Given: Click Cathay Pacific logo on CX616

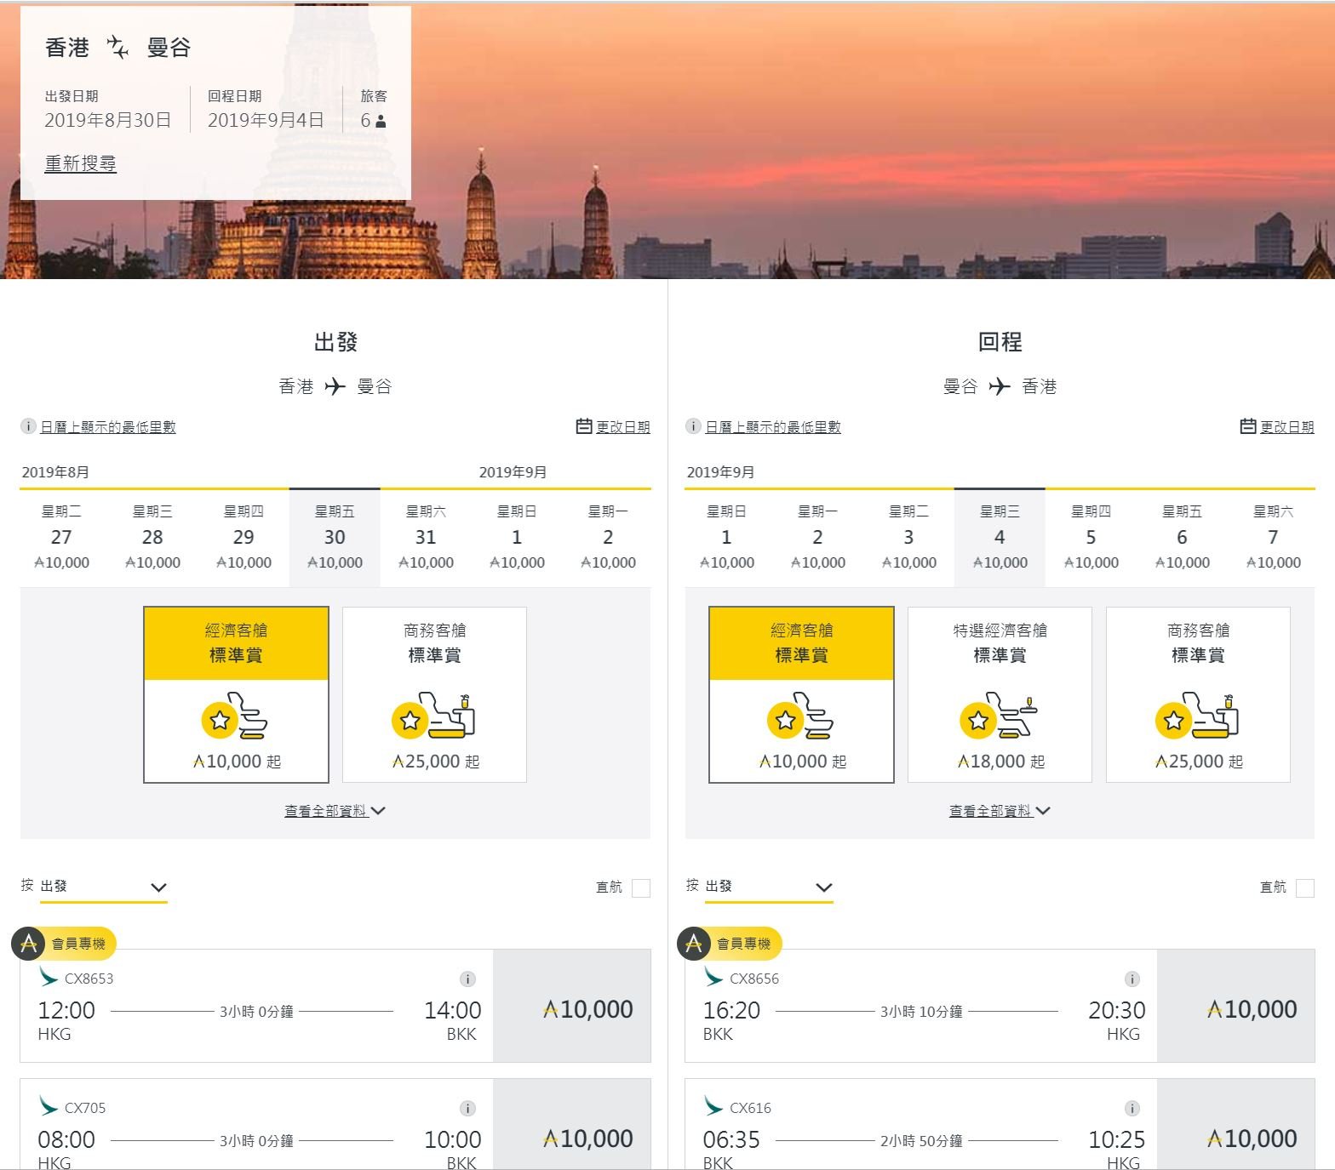Looking at the screenshot, I should click(713, 1106).
